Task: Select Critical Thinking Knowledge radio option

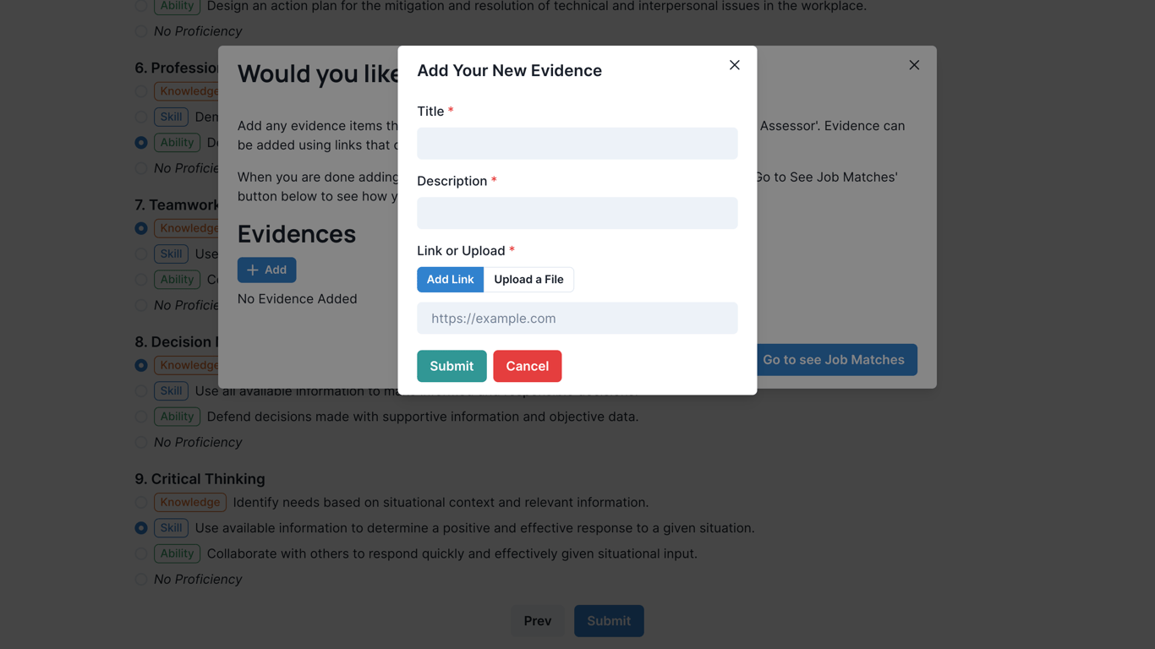Action: tap(141, 502)
